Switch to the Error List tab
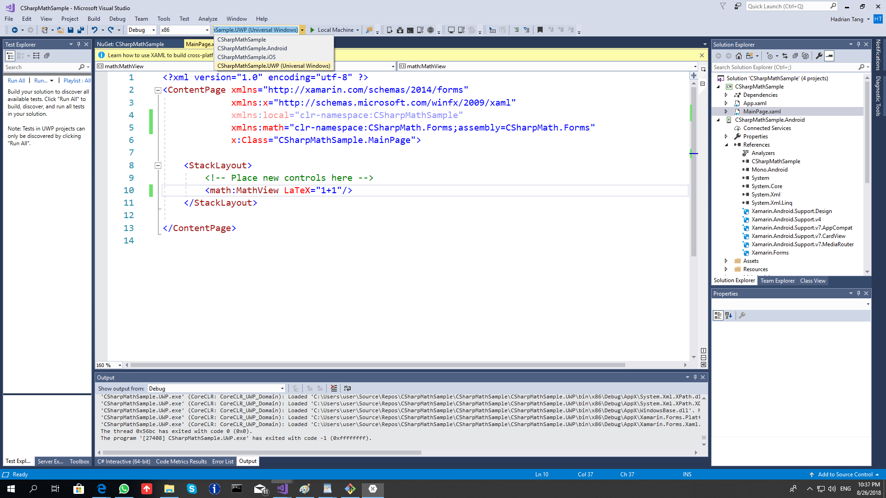Image resolution: width=886 pixels, height=498 pixels. point(222,462)
